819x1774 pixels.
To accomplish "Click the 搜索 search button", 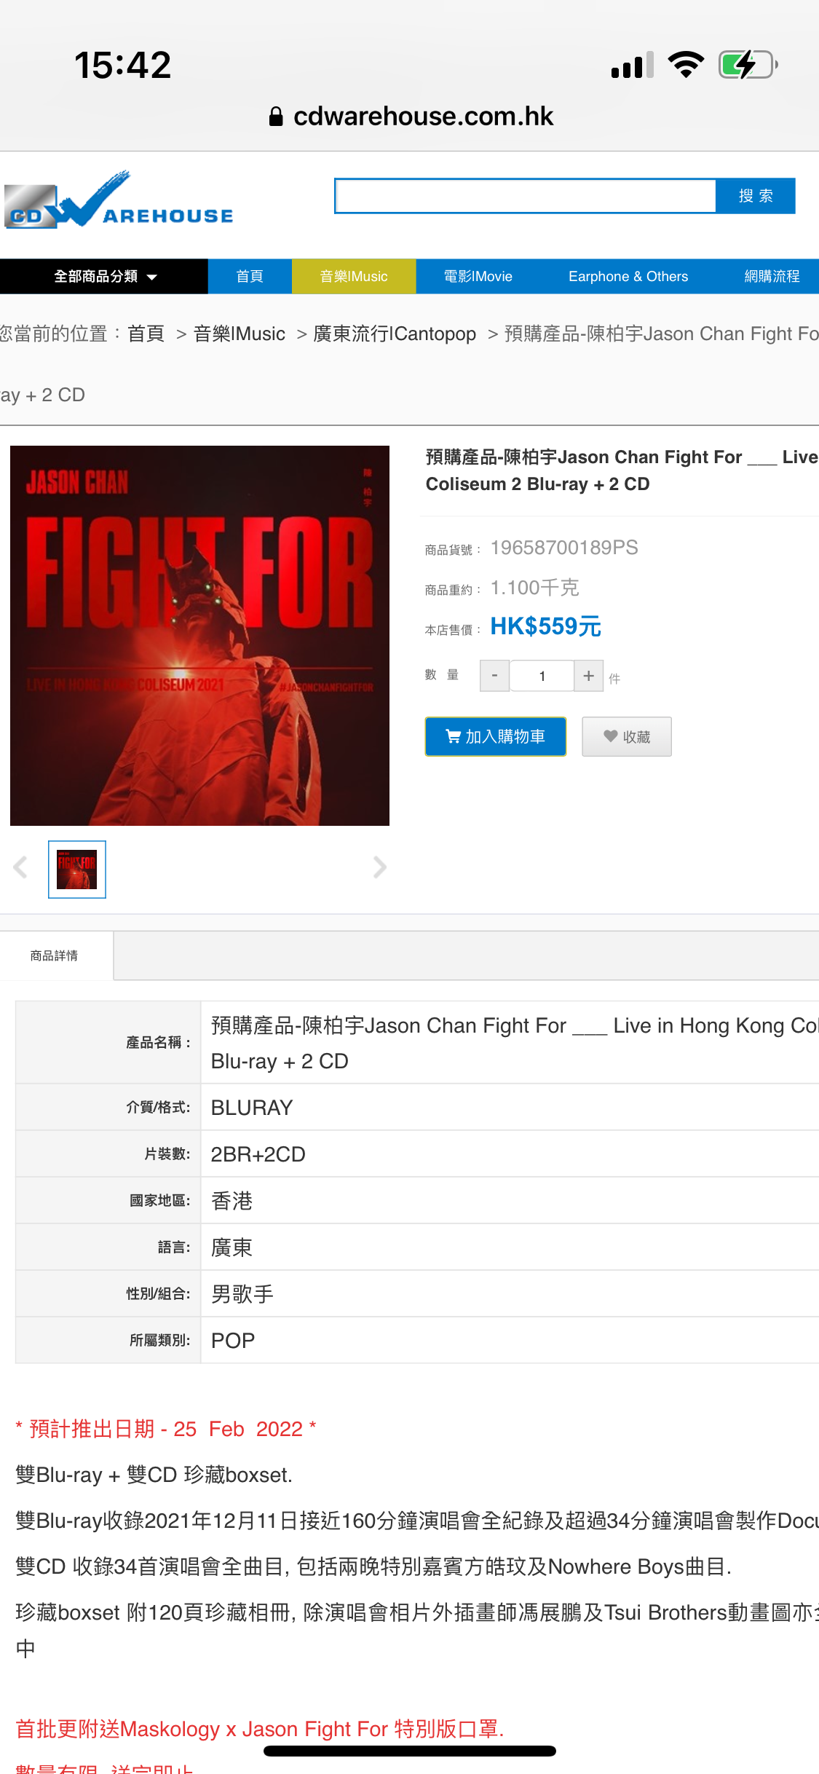I will click(x=756, y=196).
